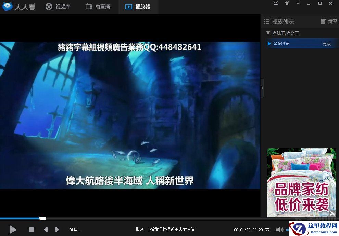Switch to the 看直播 live tab
The width and height of the screenshot is (339, 236).
click(x=98, y=6)
